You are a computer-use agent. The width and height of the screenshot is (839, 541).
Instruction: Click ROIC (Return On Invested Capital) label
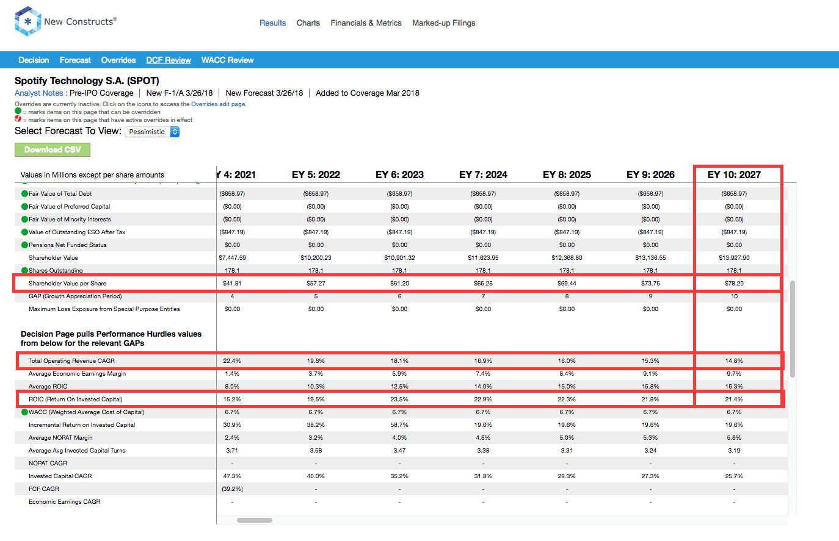(x=75, y=399)
